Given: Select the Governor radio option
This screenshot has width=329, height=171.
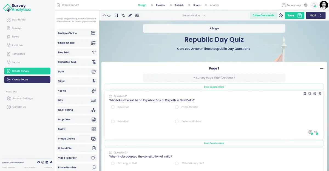Looking at the screenshot, I should pyautogui.click(x=113, y=107).
